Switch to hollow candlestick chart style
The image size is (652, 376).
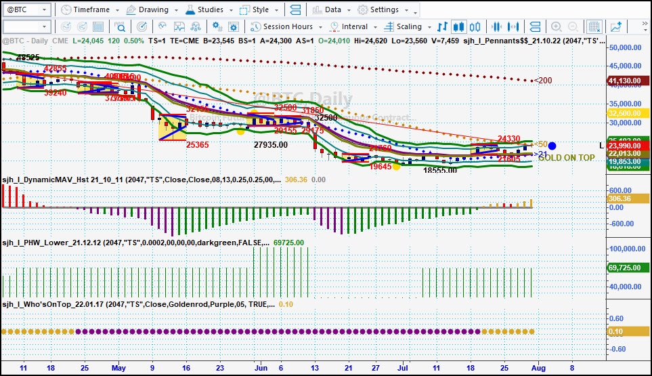click(475, 26)
